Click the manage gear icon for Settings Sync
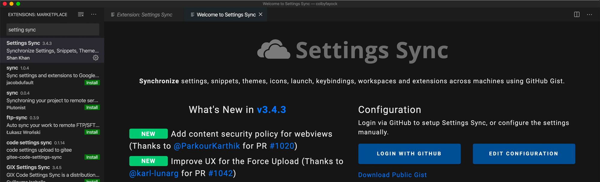 point(96,58)
